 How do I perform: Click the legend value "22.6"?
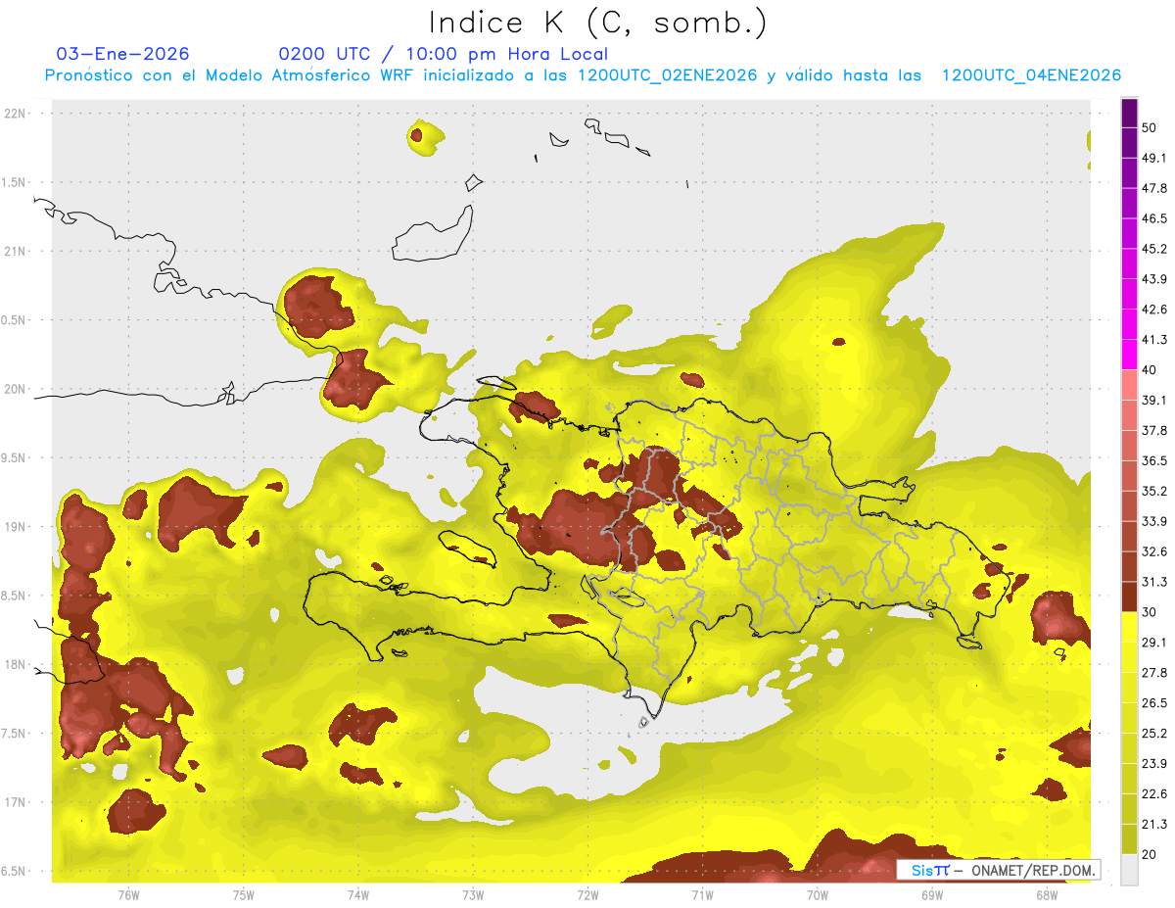[1154, 793]
